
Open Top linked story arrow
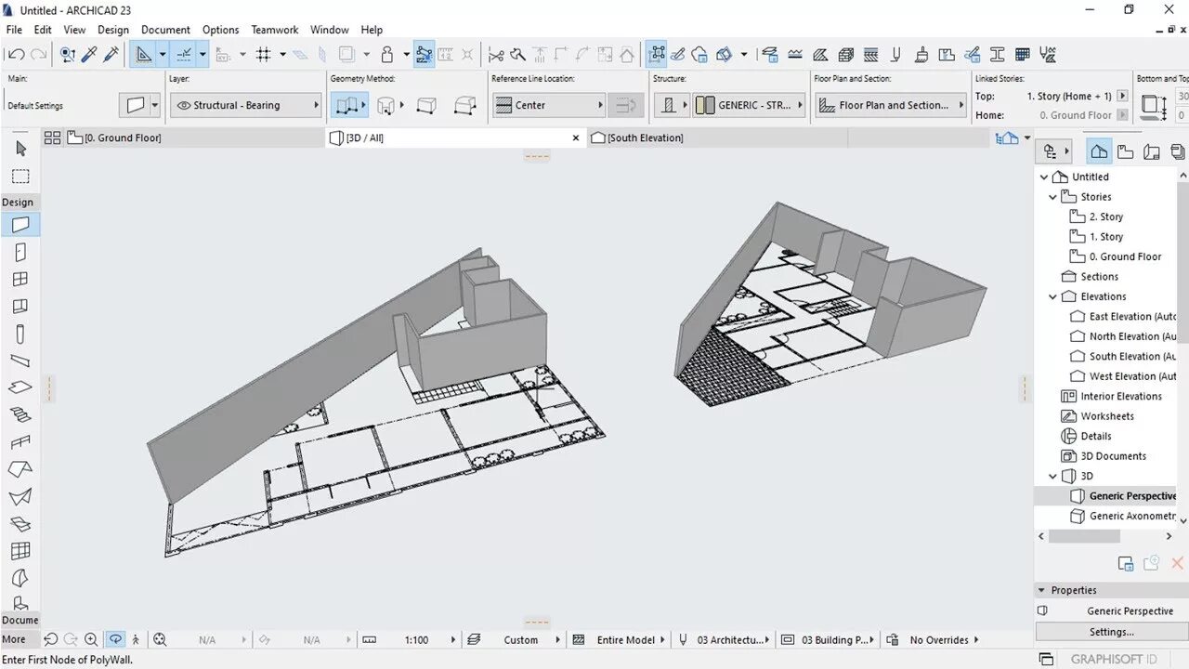[x=1122, y=96]
